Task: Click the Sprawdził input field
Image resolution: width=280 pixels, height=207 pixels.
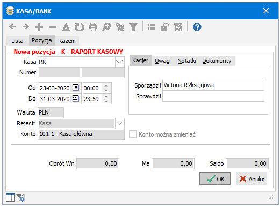Action: coord(213,96)
